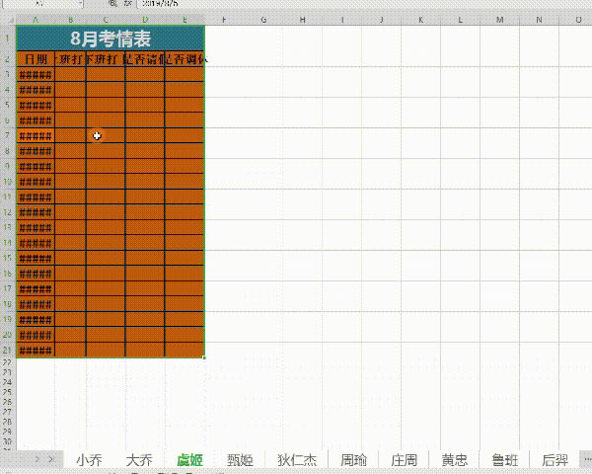Select column header A
The image size is (592, 474).
tap(36, 20)
